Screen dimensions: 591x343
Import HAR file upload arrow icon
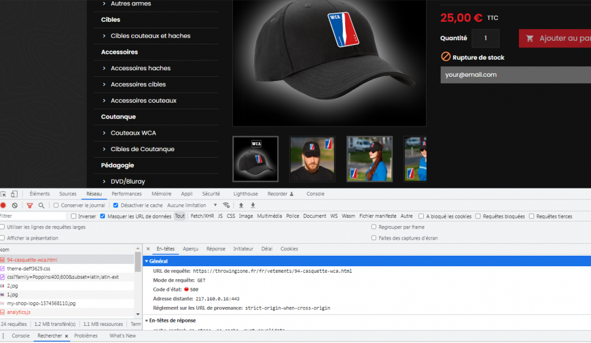[241, 205]
